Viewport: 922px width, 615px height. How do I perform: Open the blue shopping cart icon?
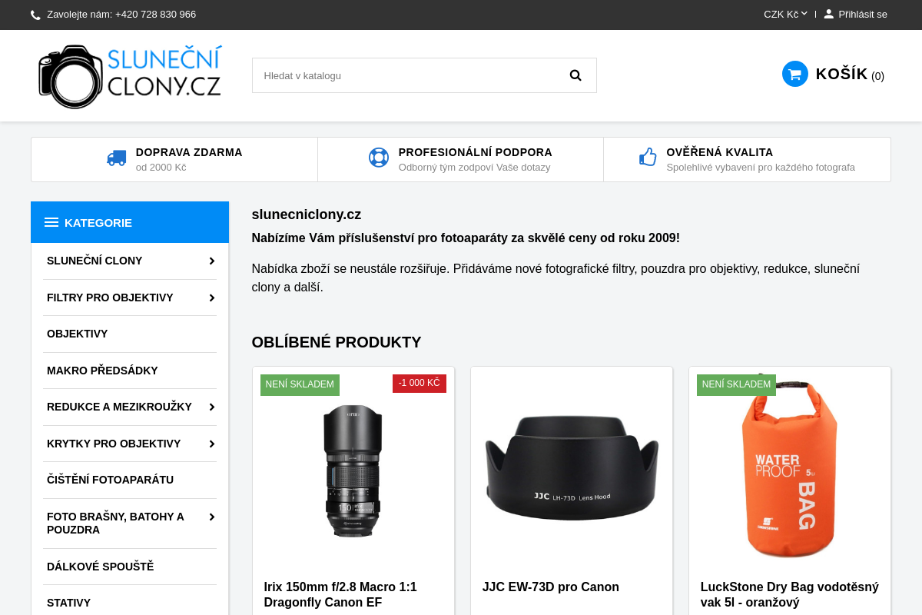795,74
